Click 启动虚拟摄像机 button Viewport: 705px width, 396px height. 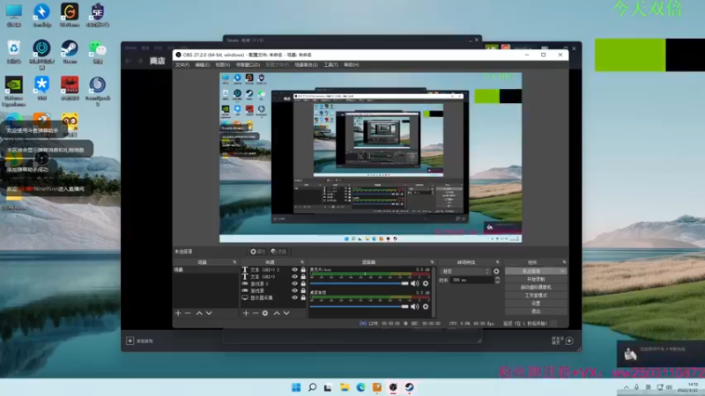coord(536,288)
